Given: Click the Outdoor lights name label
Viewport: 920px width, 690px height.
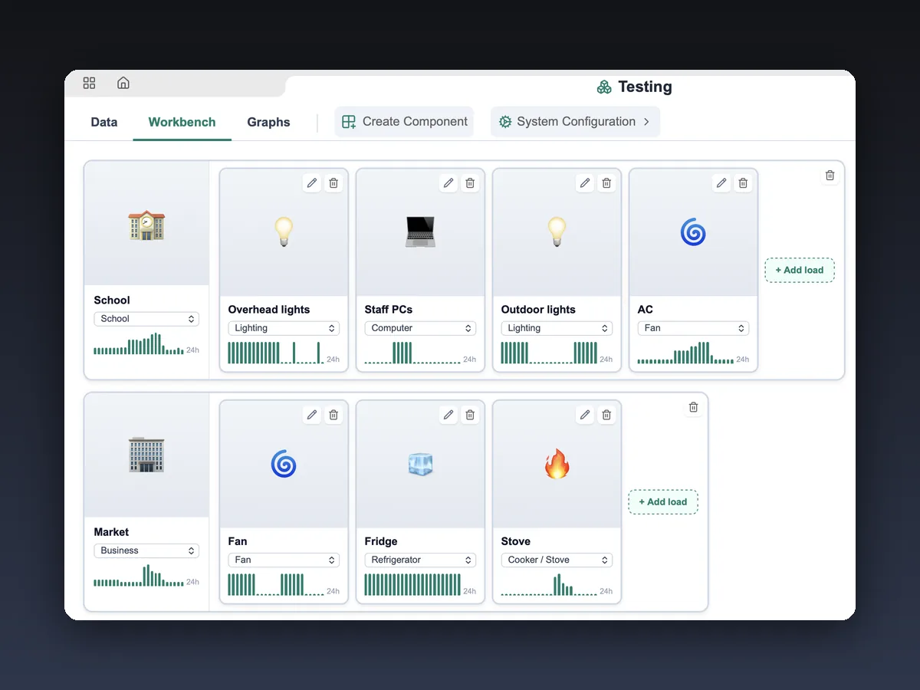Looking at the screenshot, I should click(538, 310).
